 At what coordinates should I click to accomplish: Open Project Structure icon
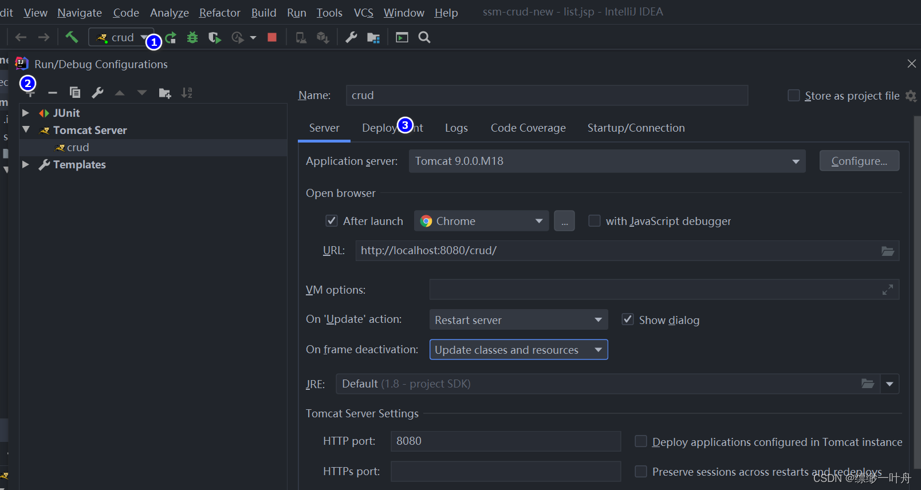coord(373,38)
